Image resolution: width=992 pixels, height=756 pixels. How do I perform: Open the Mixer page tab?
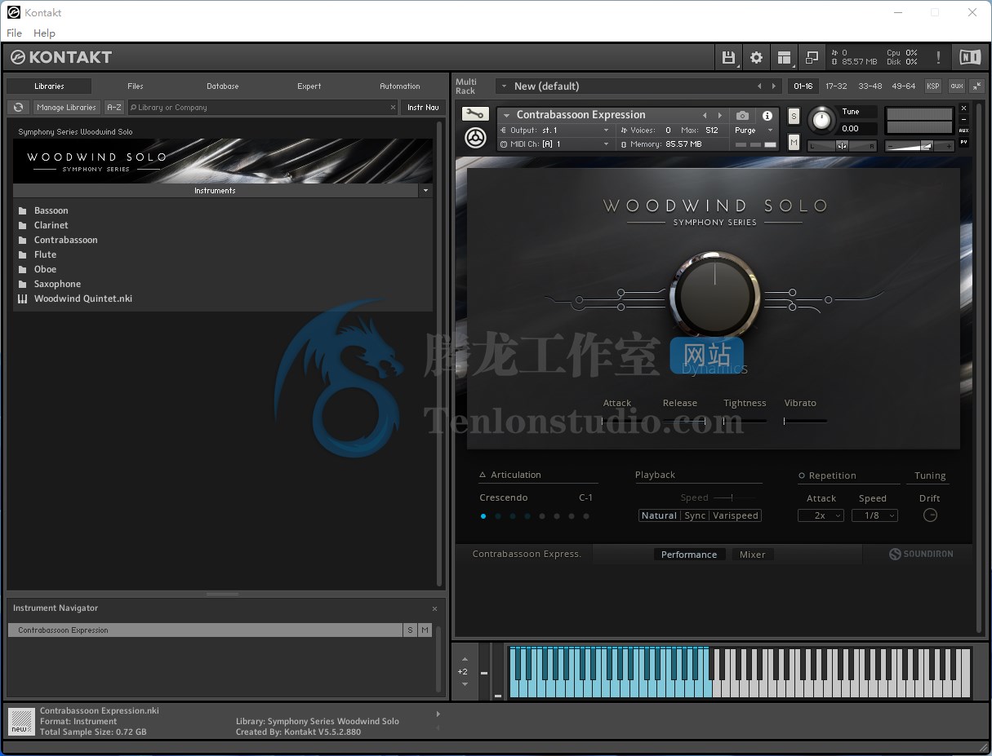click(x=753, y=555)
